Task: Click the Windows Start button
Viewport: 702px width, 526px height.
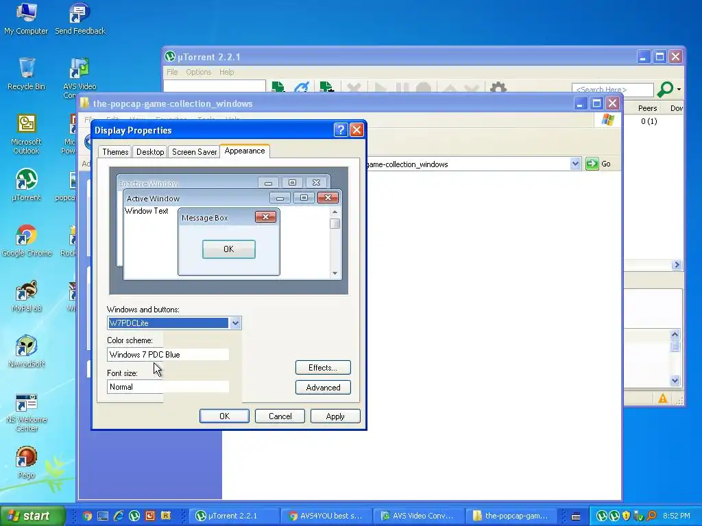Action: click(32, 516)
